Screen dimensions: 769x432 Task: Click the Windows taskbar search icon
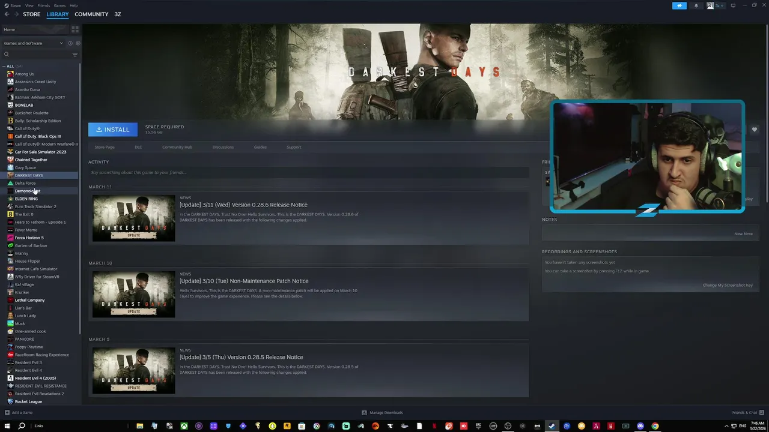pyautogui.click(x=22, y=426)
